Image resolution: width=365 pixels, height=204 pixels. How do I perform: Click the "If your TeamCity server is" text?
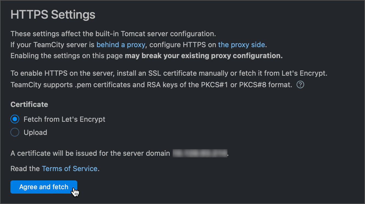53,45
